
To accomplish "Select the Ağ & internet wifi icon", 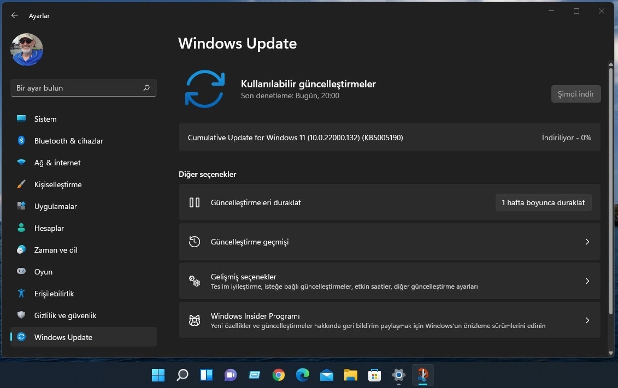I will pos(21,162).
